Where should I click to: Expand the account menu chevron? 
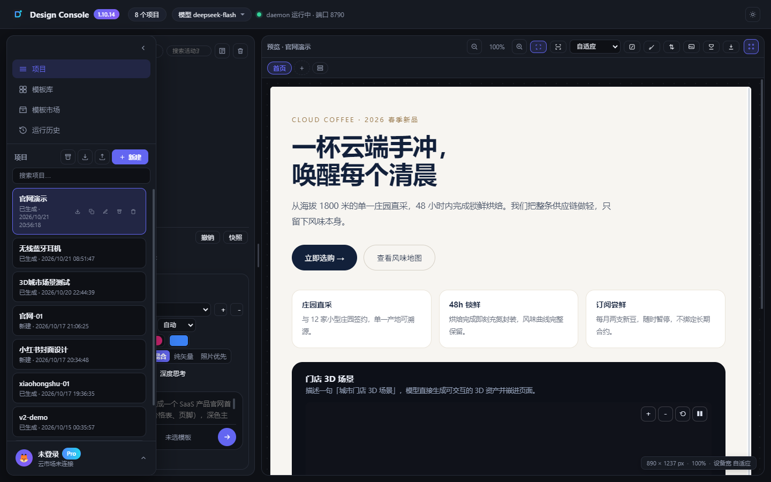(x=143, y=458)
